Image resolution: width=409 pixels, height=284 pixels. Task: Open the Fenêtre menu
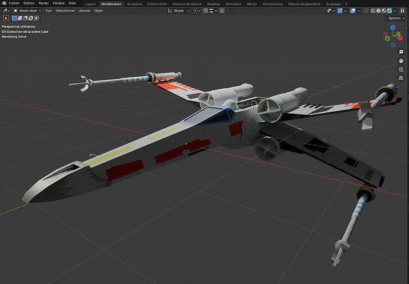click(x=59, y=3)
